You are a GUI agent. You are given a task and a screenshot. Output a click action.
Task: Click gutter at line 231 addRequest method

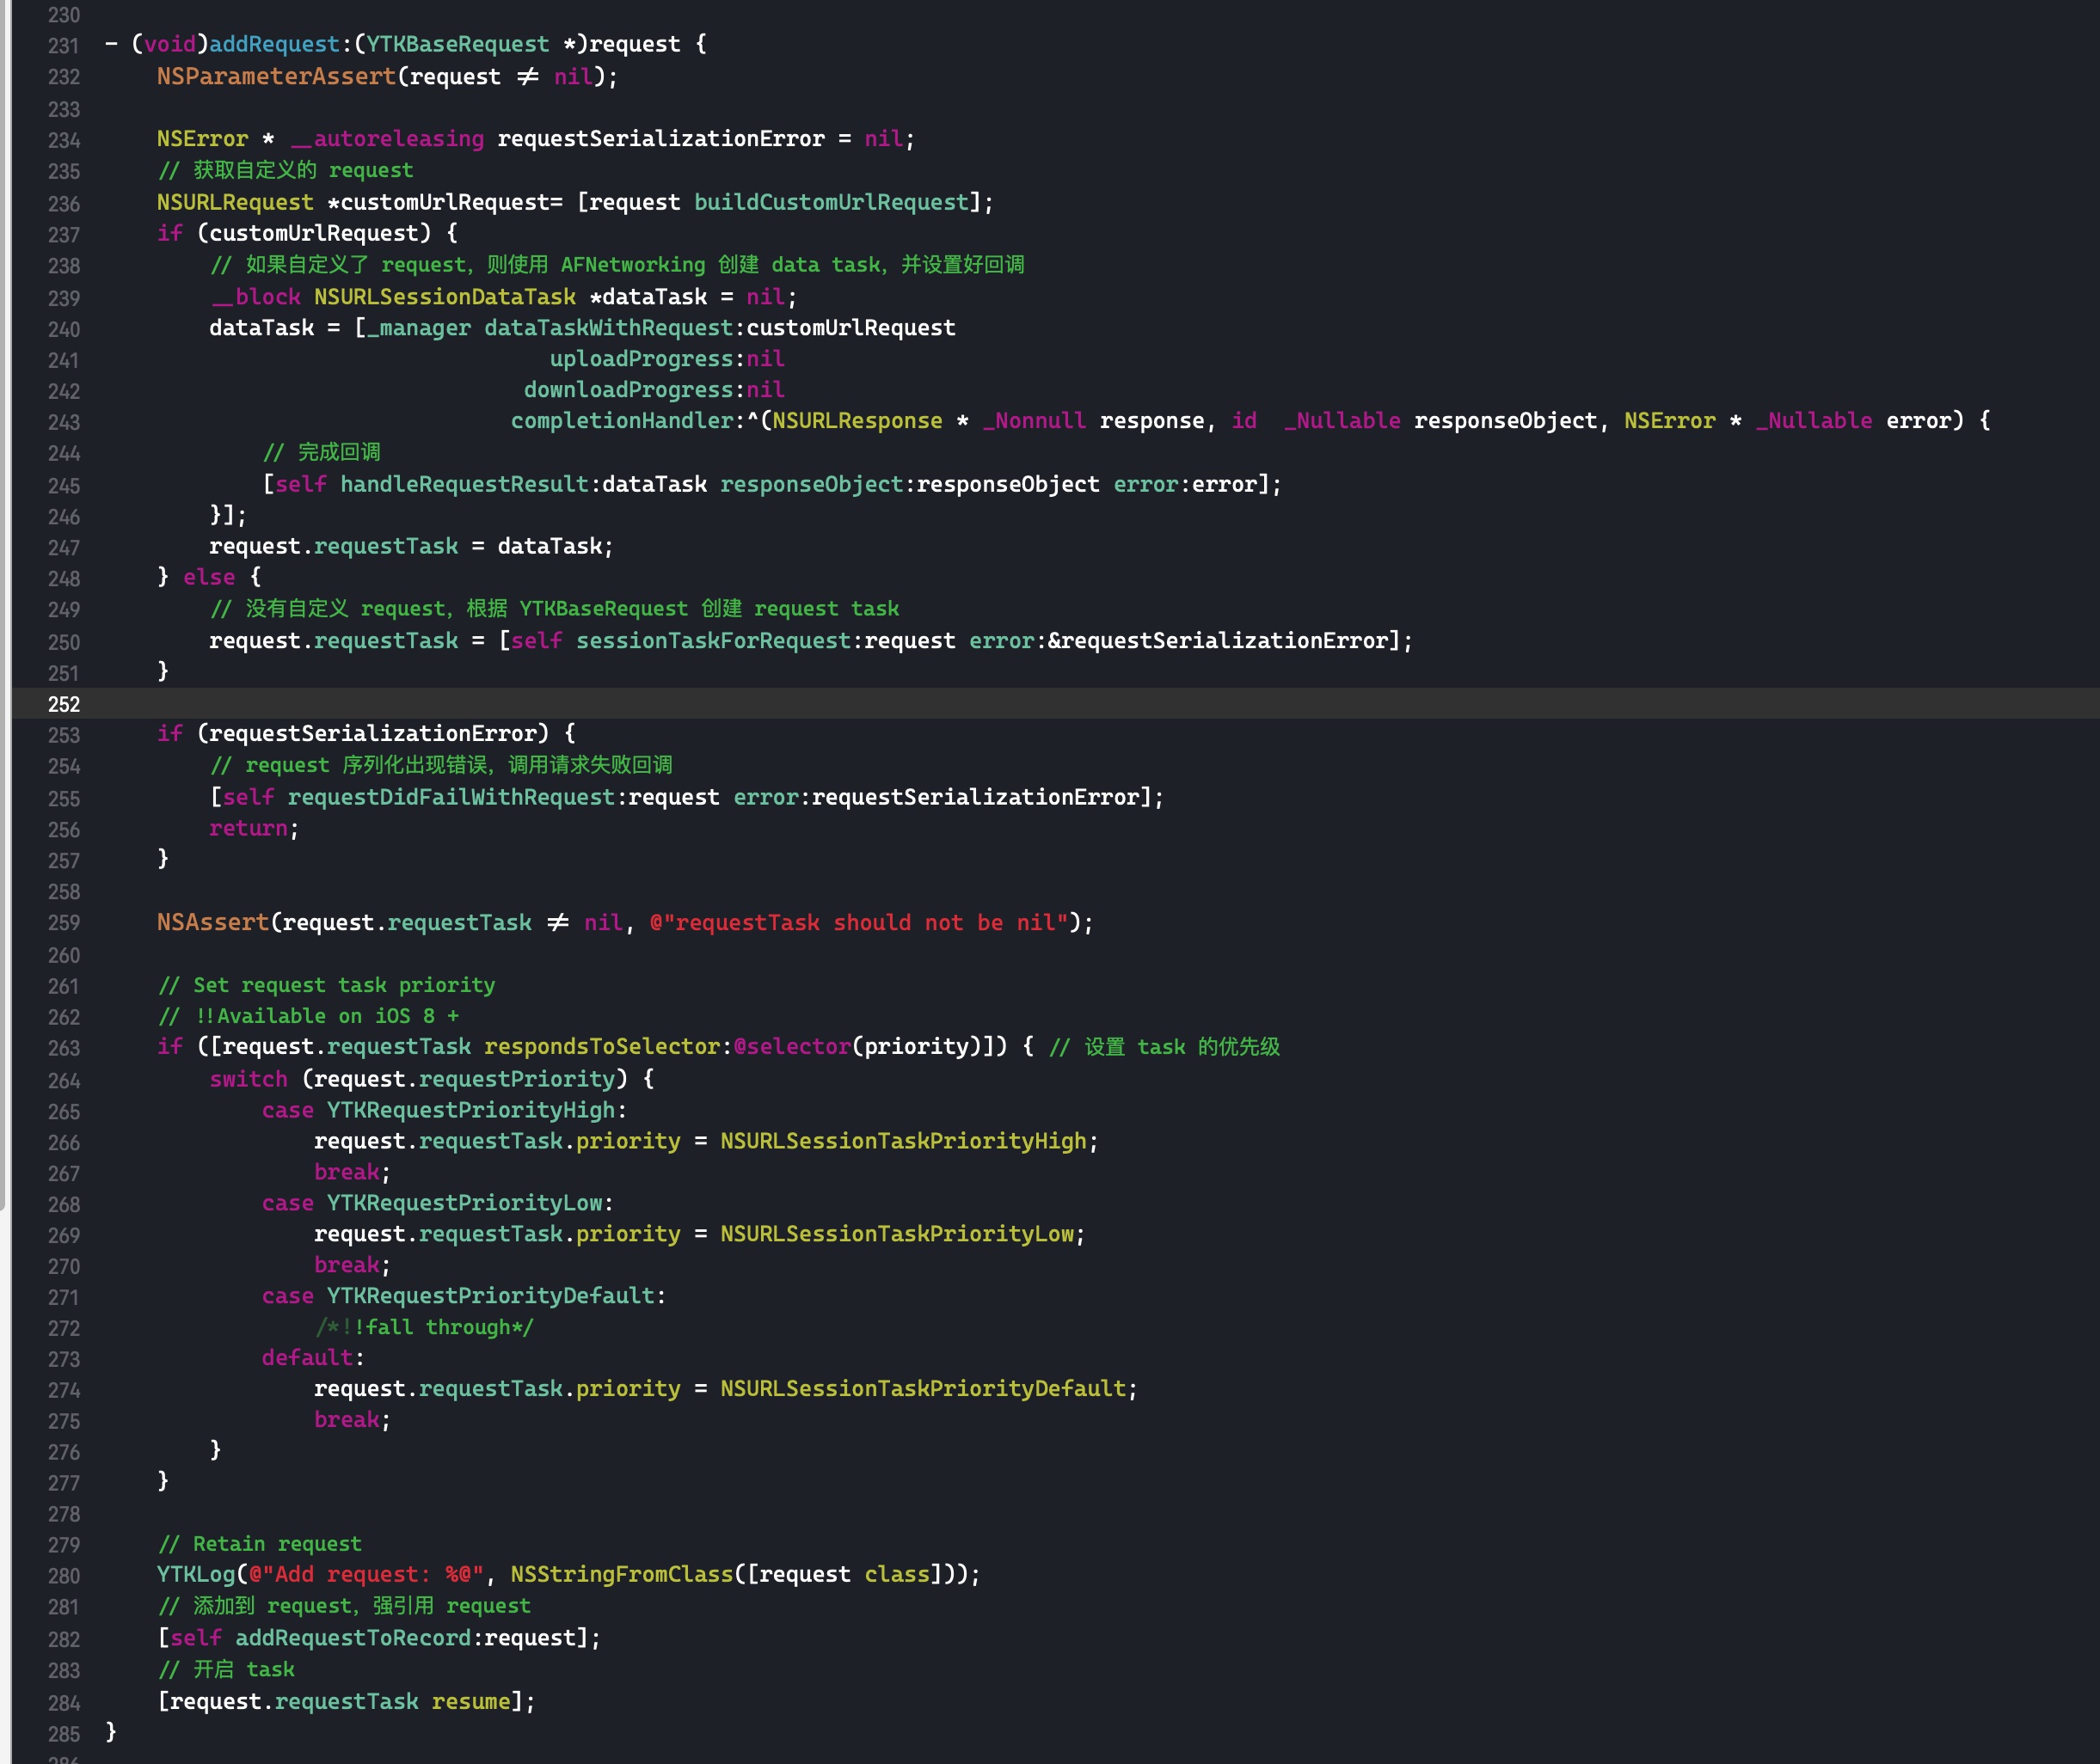tap(63, 46)
